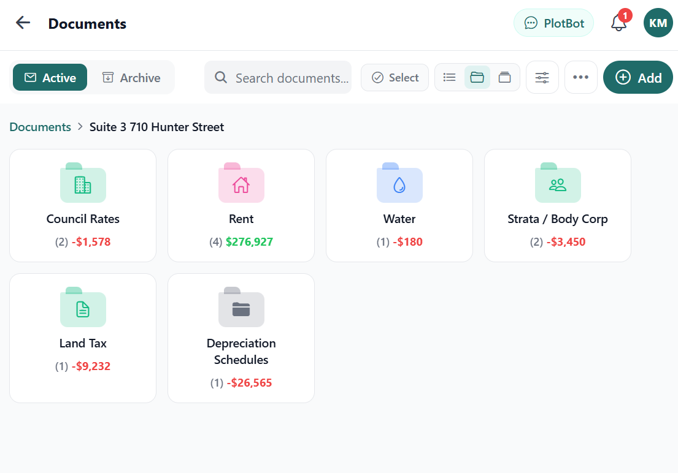Click the $276,927 rent total

(x=250, y=242)
